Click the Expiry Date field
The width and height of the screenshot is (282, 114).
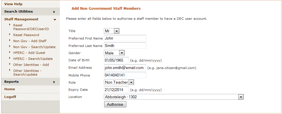(116, 90)
